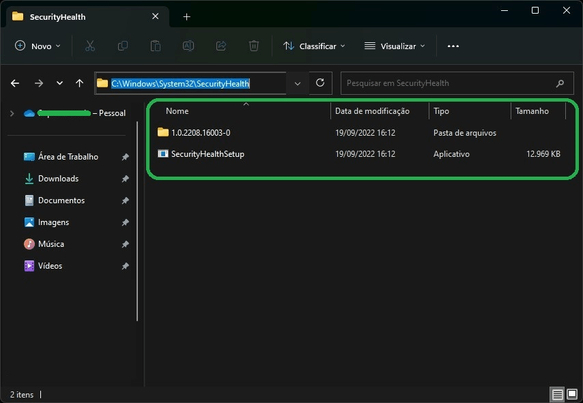Minimize the File Explorer window
The width and height of the screenshot is (583, 403).
[504, 10]
